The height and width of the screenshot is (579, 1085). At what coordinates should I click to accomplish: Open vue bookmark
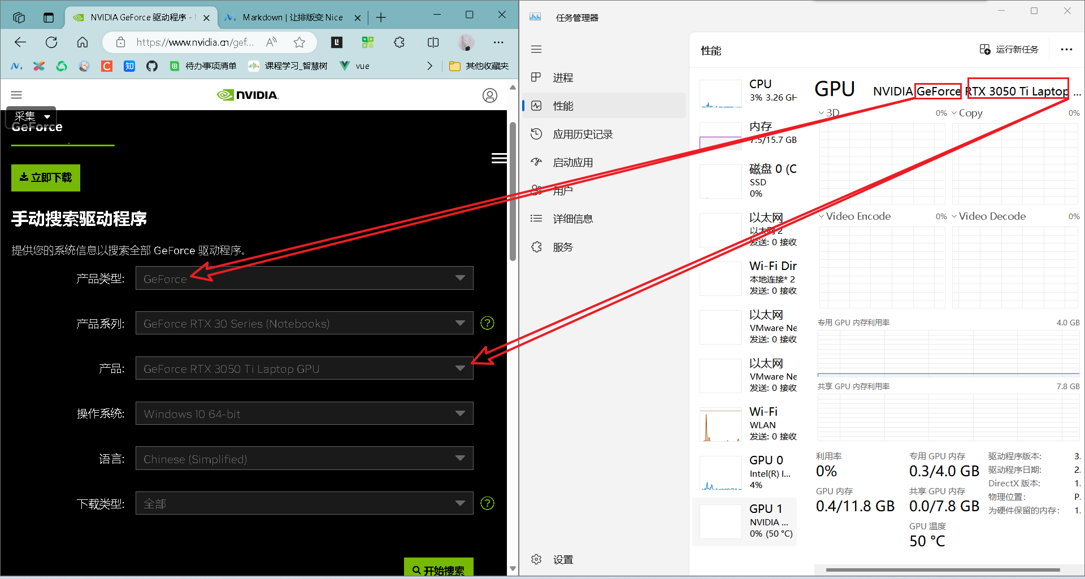(x=354, y=66)
